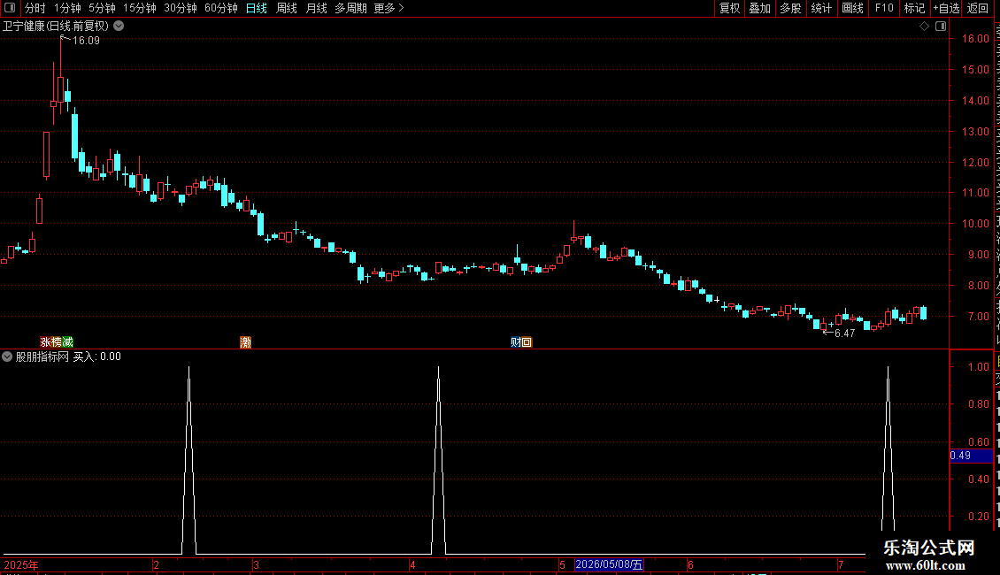Click the panel layout icon at top-left
This screenshot has width=1000, height=575.
[x=10, y=8]
